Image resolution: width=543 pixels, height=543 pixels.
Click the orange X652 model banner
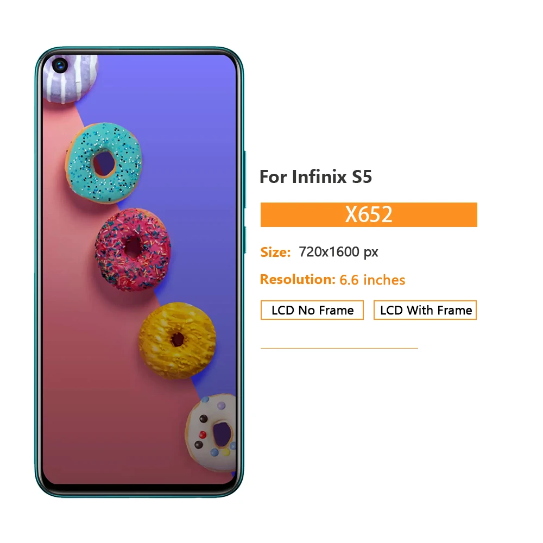click(369, 214)
